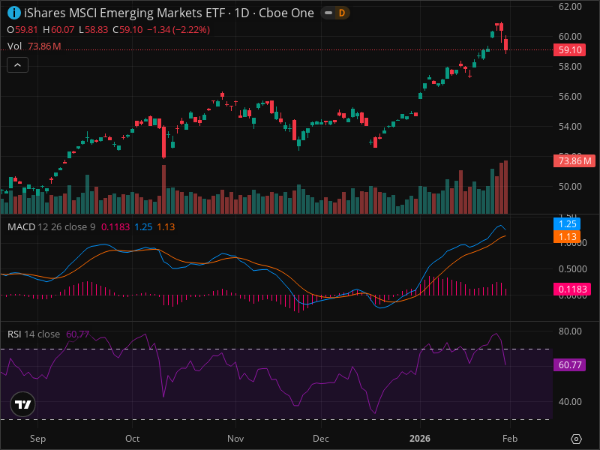
Task: Click the 58.00 price scale label
Action: [x=570, y=67]
